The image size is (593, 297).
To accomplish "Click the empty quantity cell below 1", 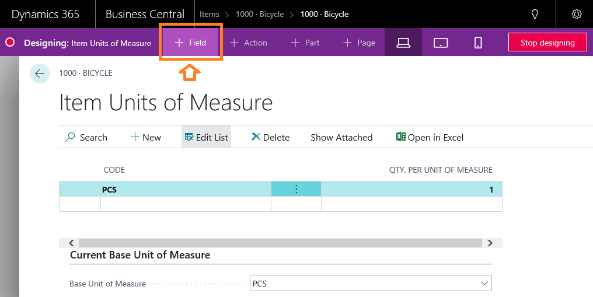I will 411,204.
